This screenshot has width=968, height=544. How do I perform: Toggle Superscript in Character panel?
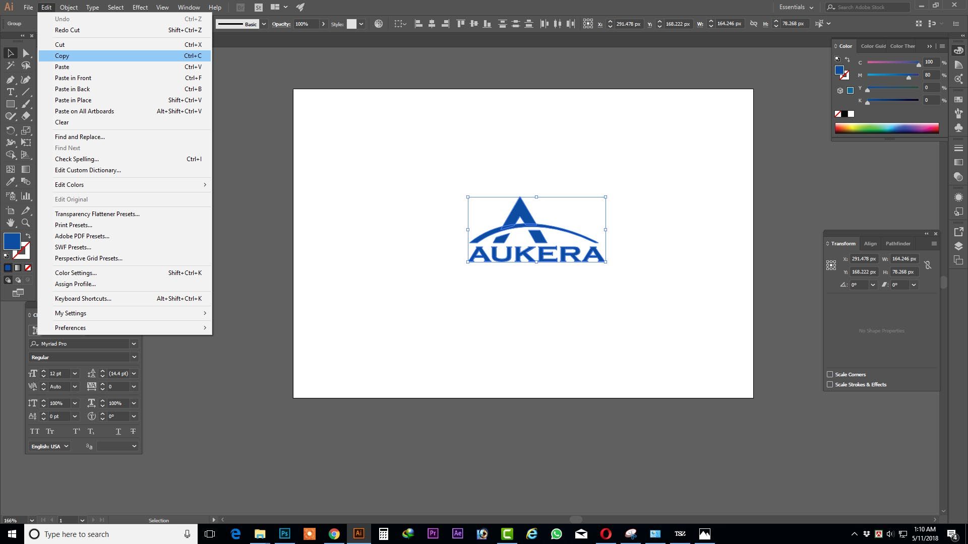click(x=76, y=431)
